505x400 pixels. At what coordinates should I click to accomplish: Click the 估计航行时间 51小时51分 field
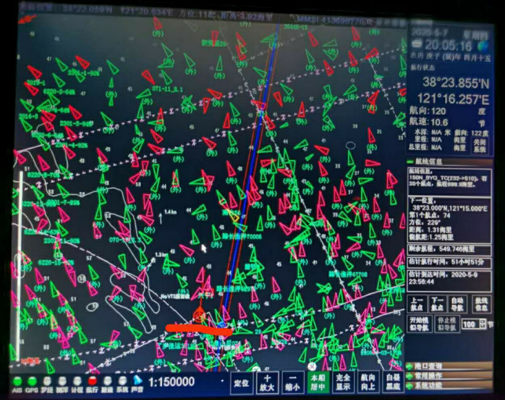tap(450, 262)
